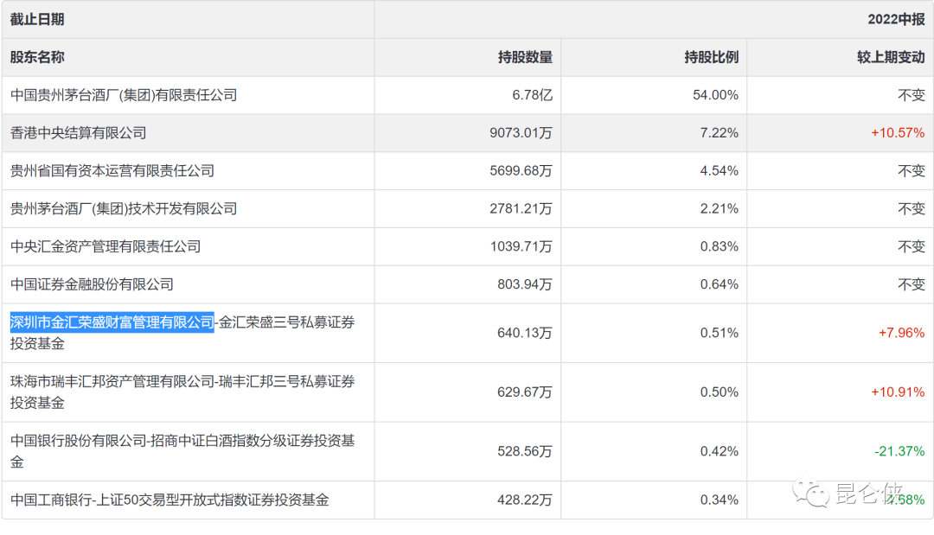Sort by the 股东名称 column header
The image size is (934, 535).
[x=37, y=57]
